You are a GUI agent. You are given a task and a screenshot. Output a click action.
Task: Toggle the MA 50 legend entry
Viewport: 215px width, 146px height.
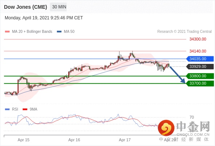66,32
